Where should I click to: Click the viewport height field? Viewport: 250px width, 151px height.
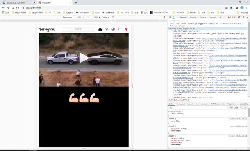tap(88, 17)
